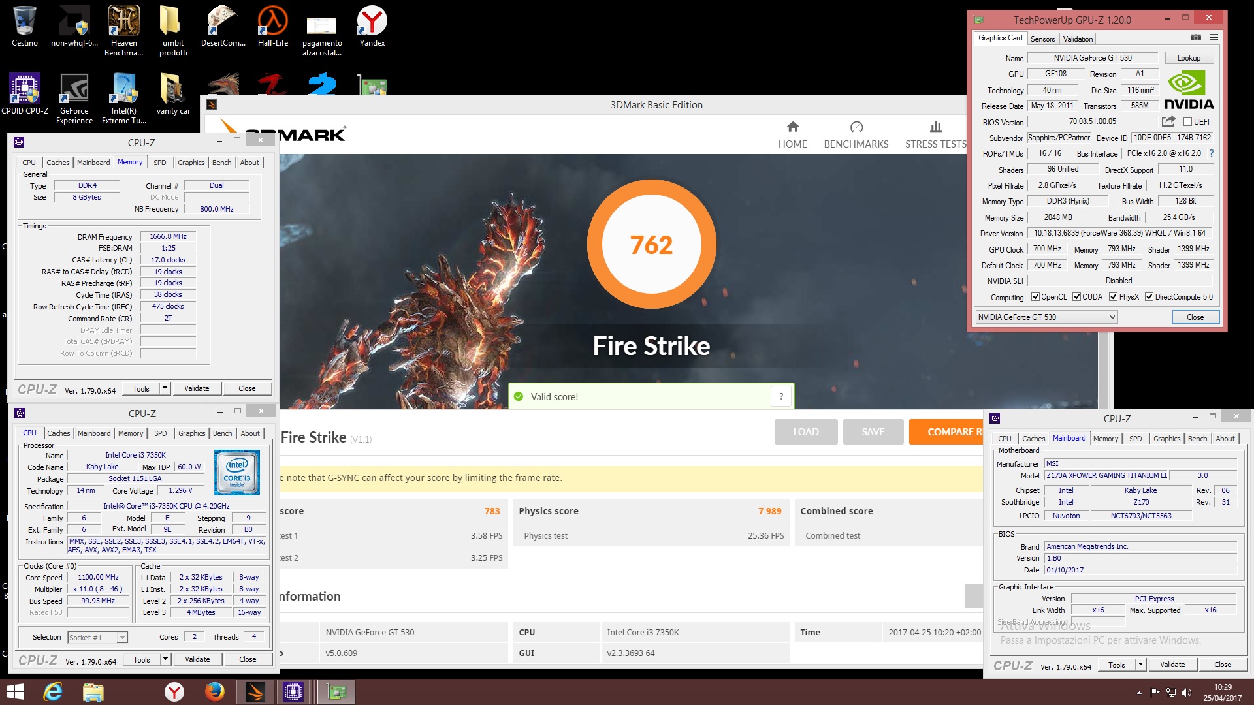Open Intel Extreme Tuning desktop shortcut
Viewport: 1254px width, 705px height.
124,98
